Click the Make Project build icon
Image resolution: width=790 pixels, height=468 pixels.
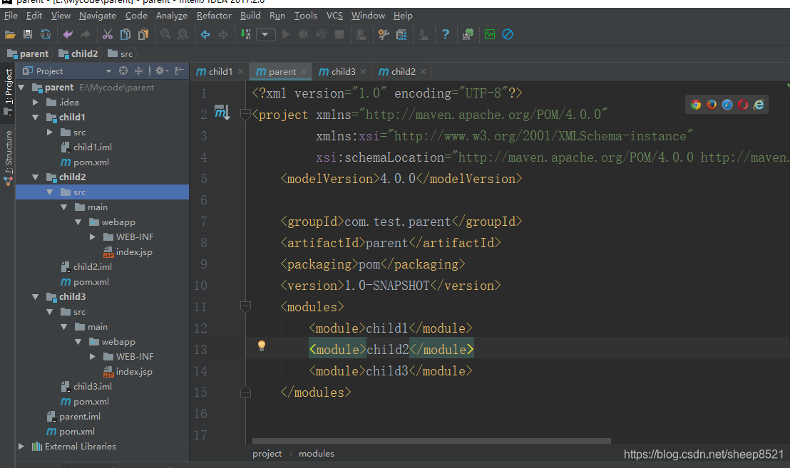[245, 35]
